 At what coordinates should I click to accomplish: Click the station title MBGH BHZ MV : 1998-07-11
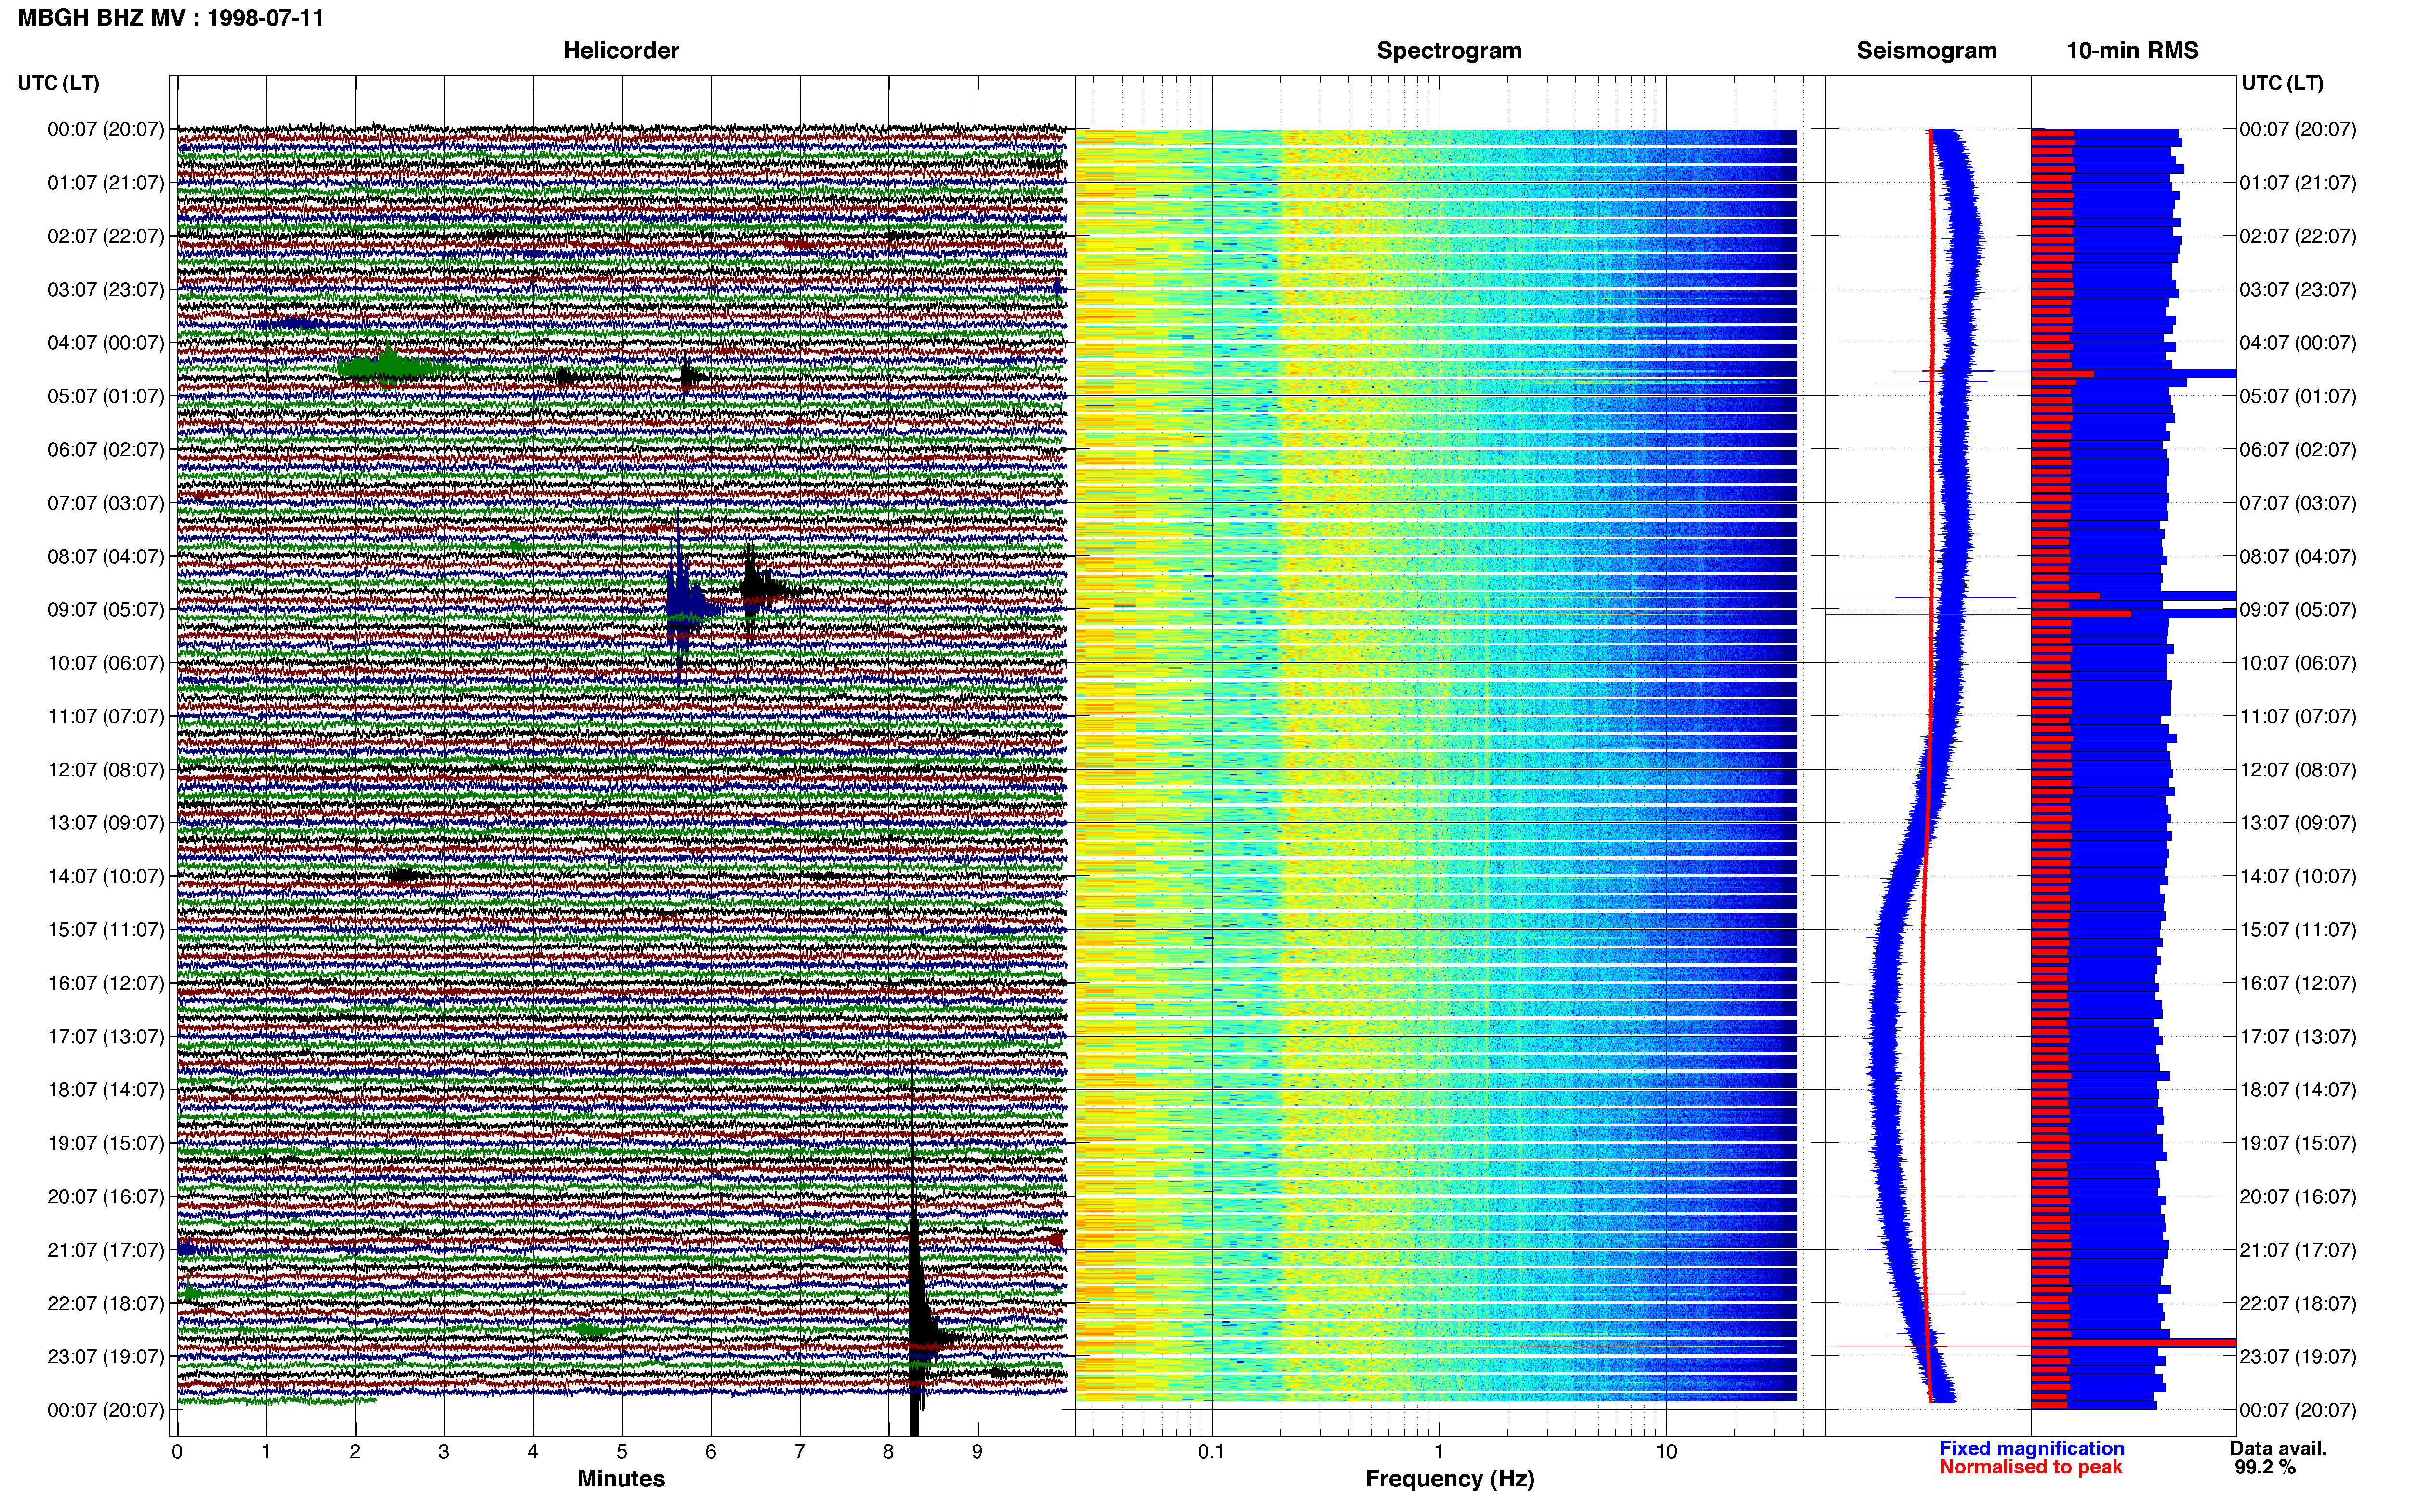[x=171, y=18]
